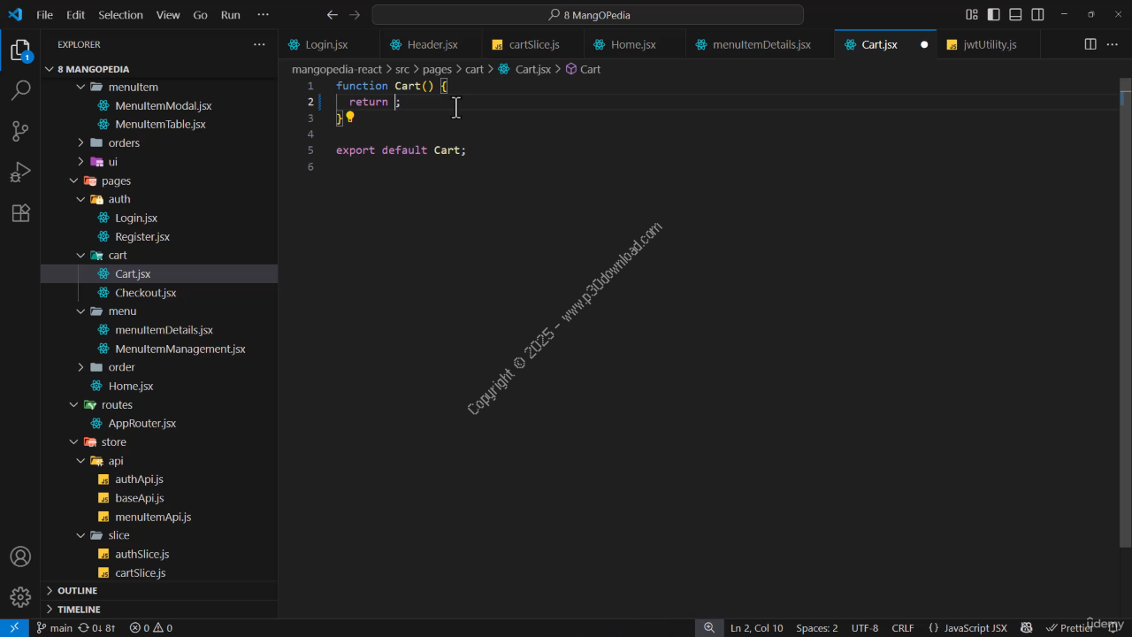The width and height of the screenshot is (1132, 637).
Task: Toggle the primary side bar visibility
Action: [x=994, y=15]
